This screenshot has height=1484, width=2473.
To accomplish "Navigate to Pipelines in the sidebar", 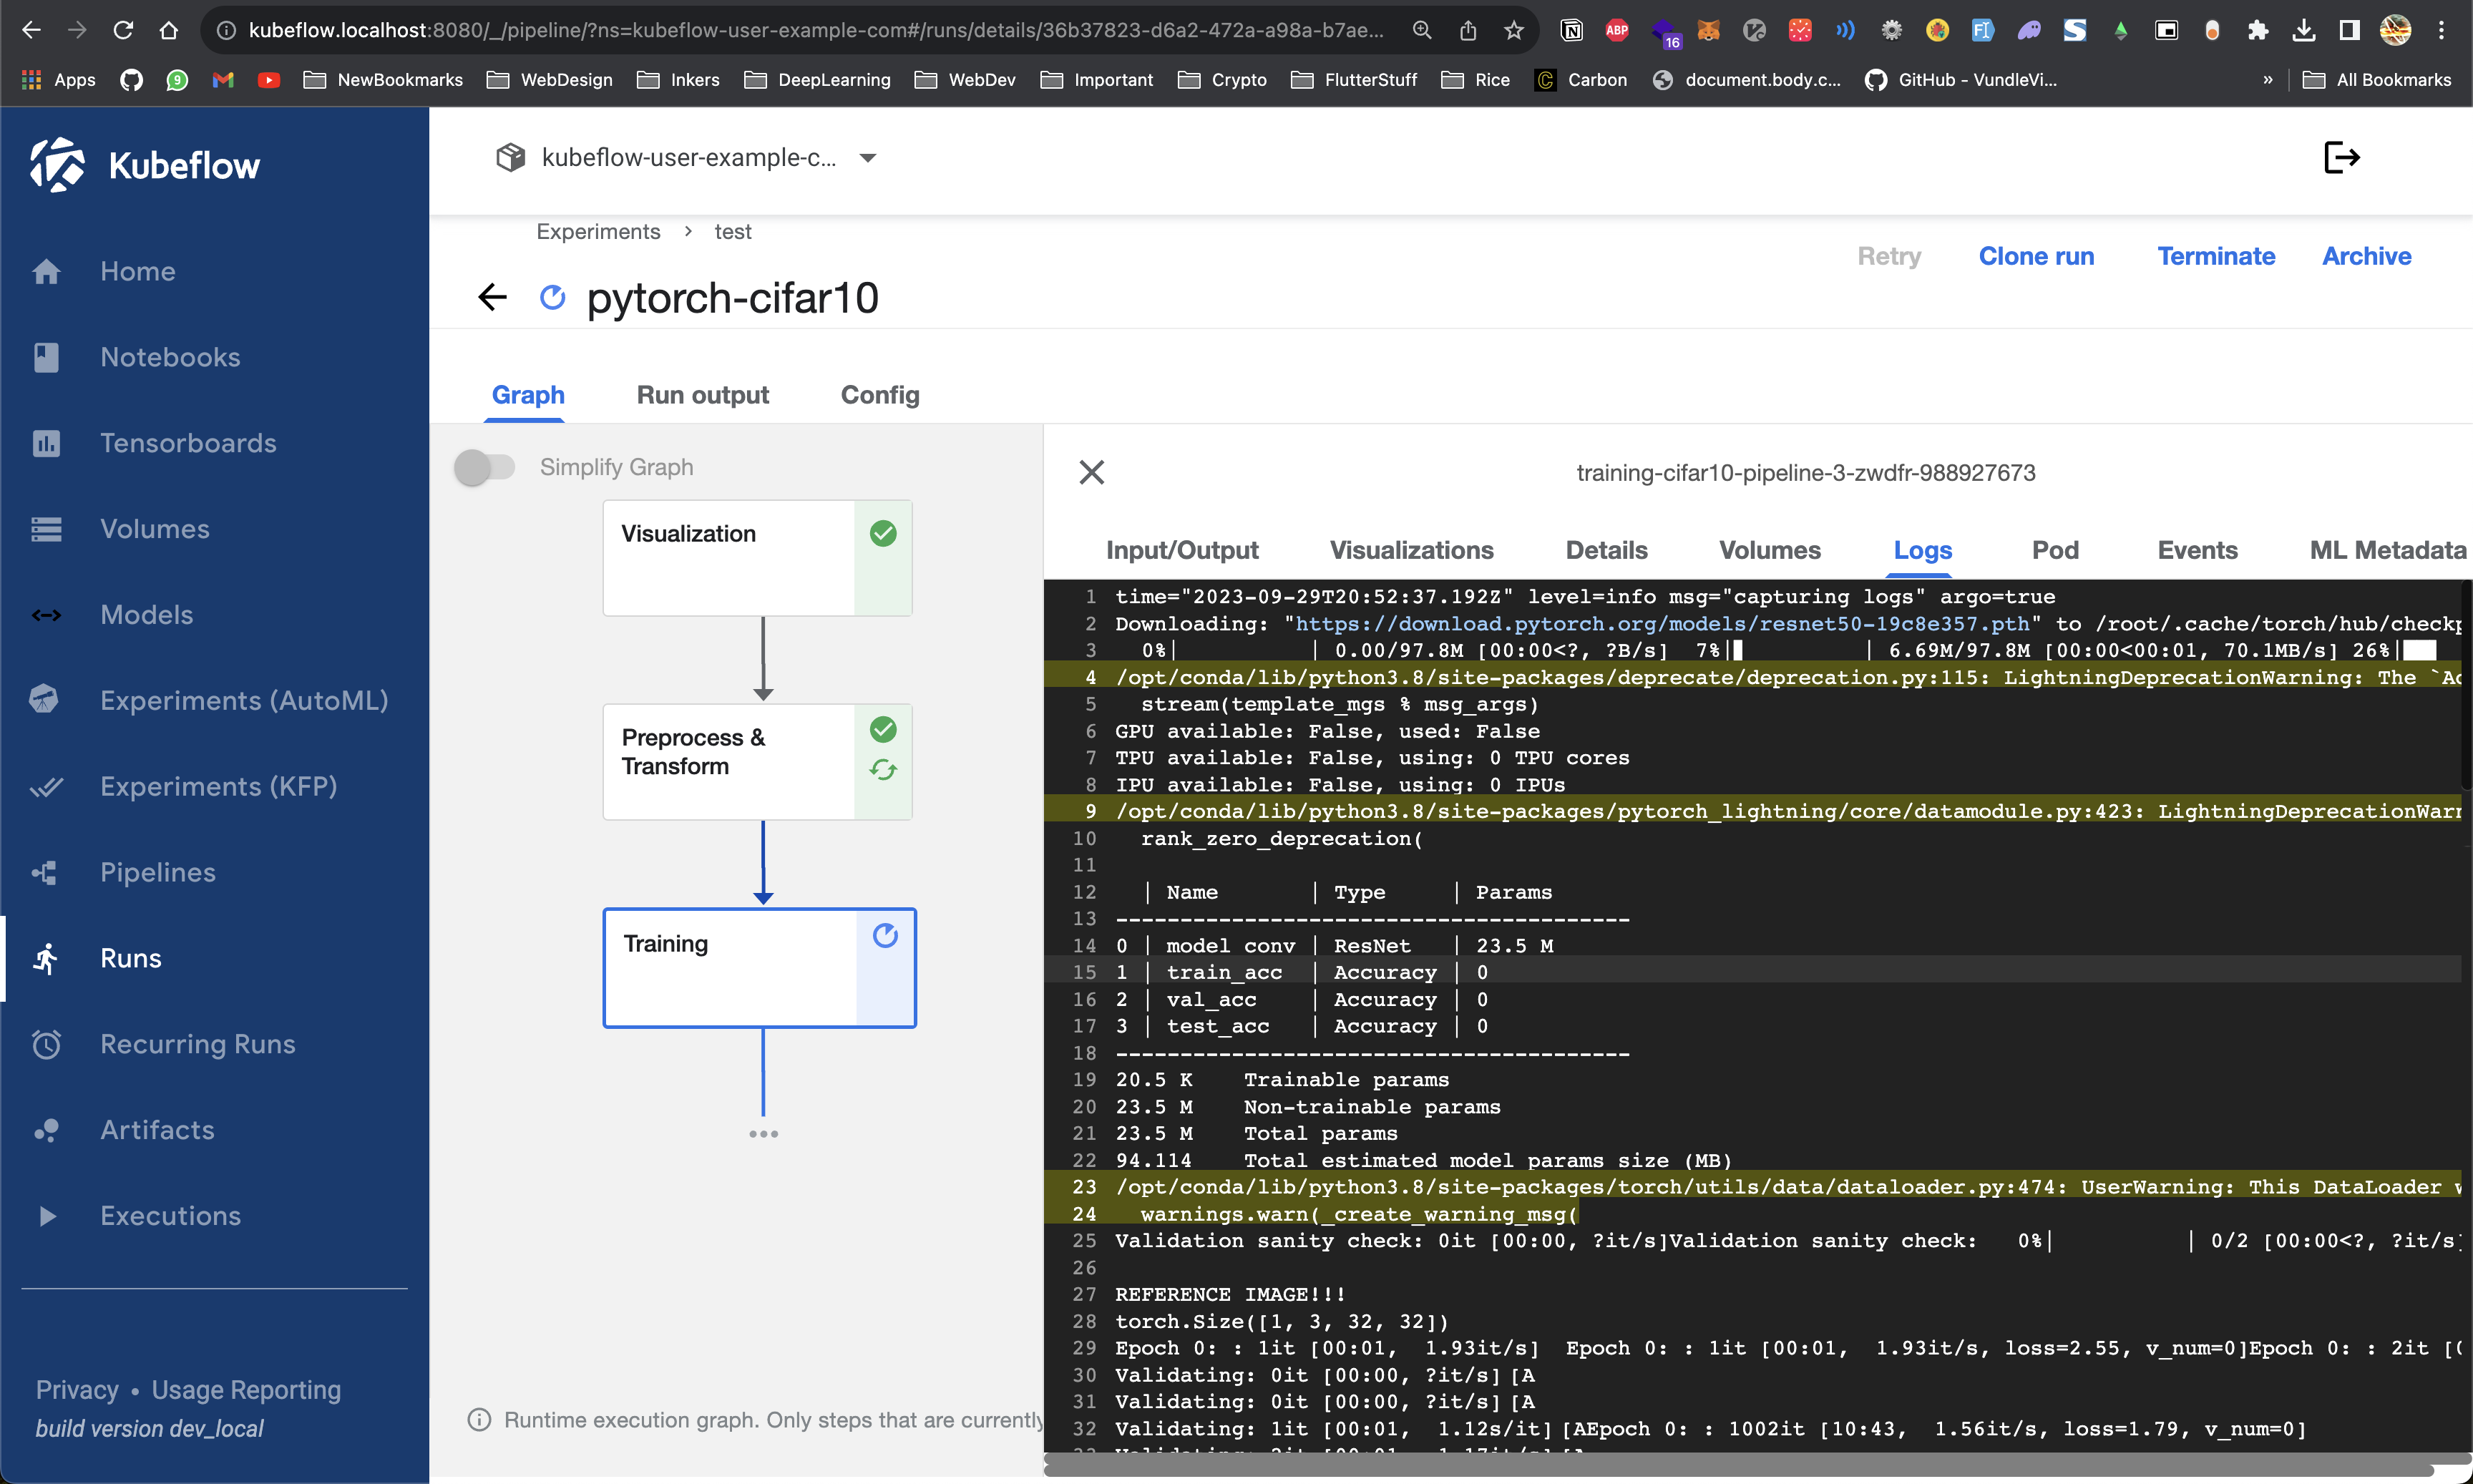I will (157, 872).
